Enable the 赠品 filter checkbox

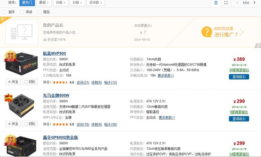[40, 12]
